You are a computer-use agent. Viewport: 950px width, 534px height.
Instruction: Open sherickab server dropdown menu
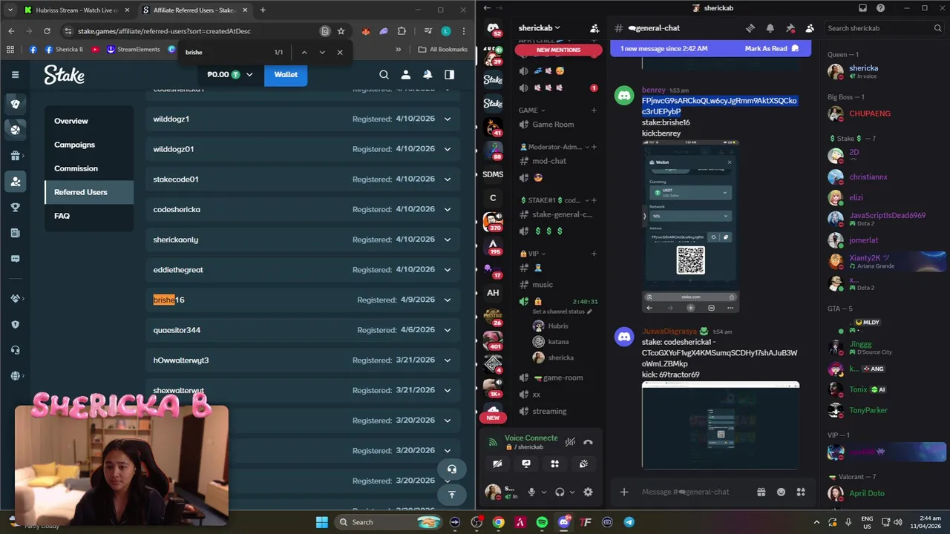[x=539, y=28]
